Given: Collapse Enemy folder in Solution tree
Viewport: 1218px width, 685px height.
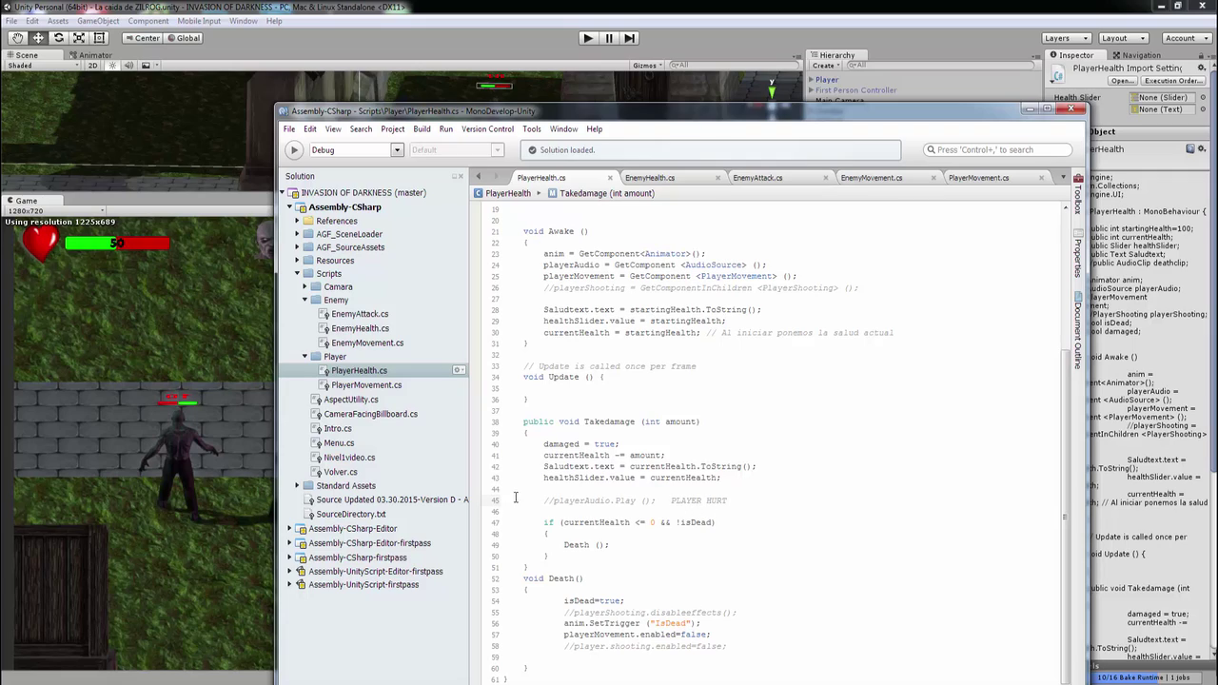Looking at the screenshot, I should (x=304, y=301).
